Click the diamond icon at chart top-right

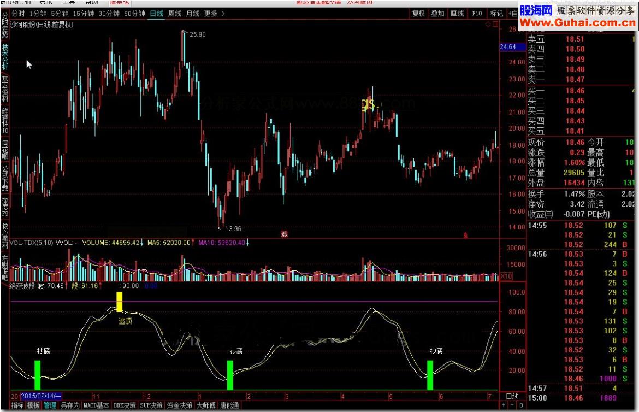pyautogui.click(x=488, y=25)
